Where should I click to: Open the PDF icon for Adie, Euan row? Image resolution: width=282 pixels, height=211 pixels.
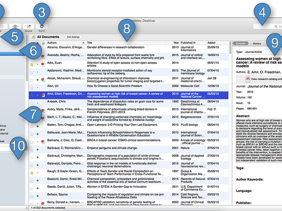[43, 64]
